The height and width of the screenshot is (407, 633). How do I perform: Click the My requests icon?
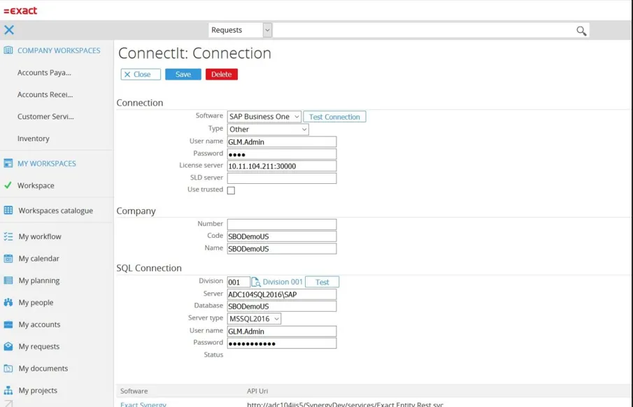[8, 346]
